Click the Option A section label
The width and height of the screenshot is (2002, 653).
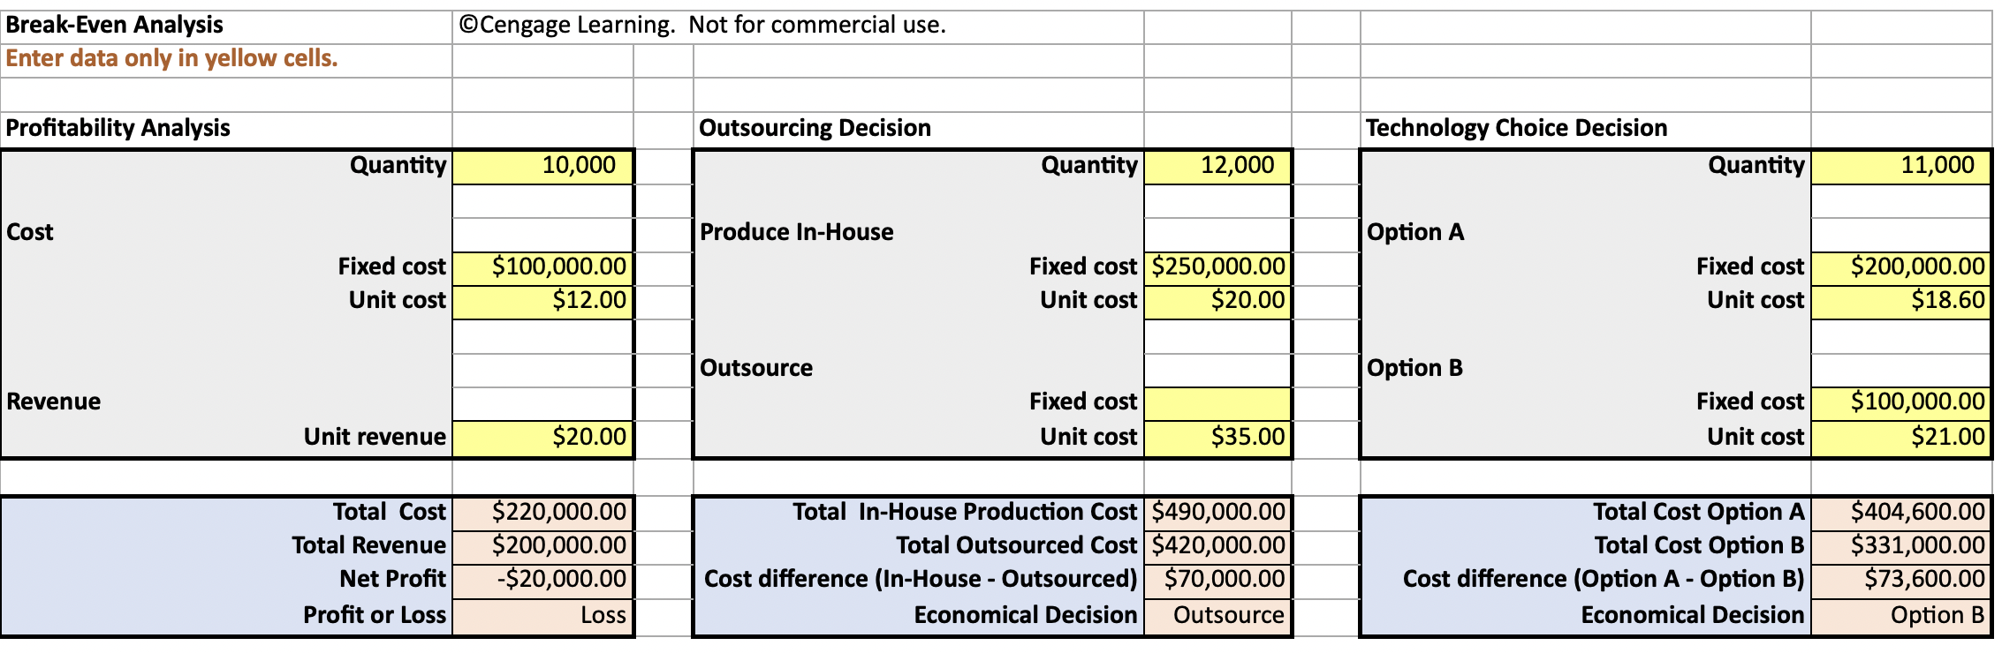pyautogui.click(x=1415, y=233)
